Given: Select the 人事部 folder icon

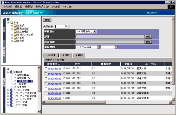Looking at the screenshot, I should pos(15,38).
